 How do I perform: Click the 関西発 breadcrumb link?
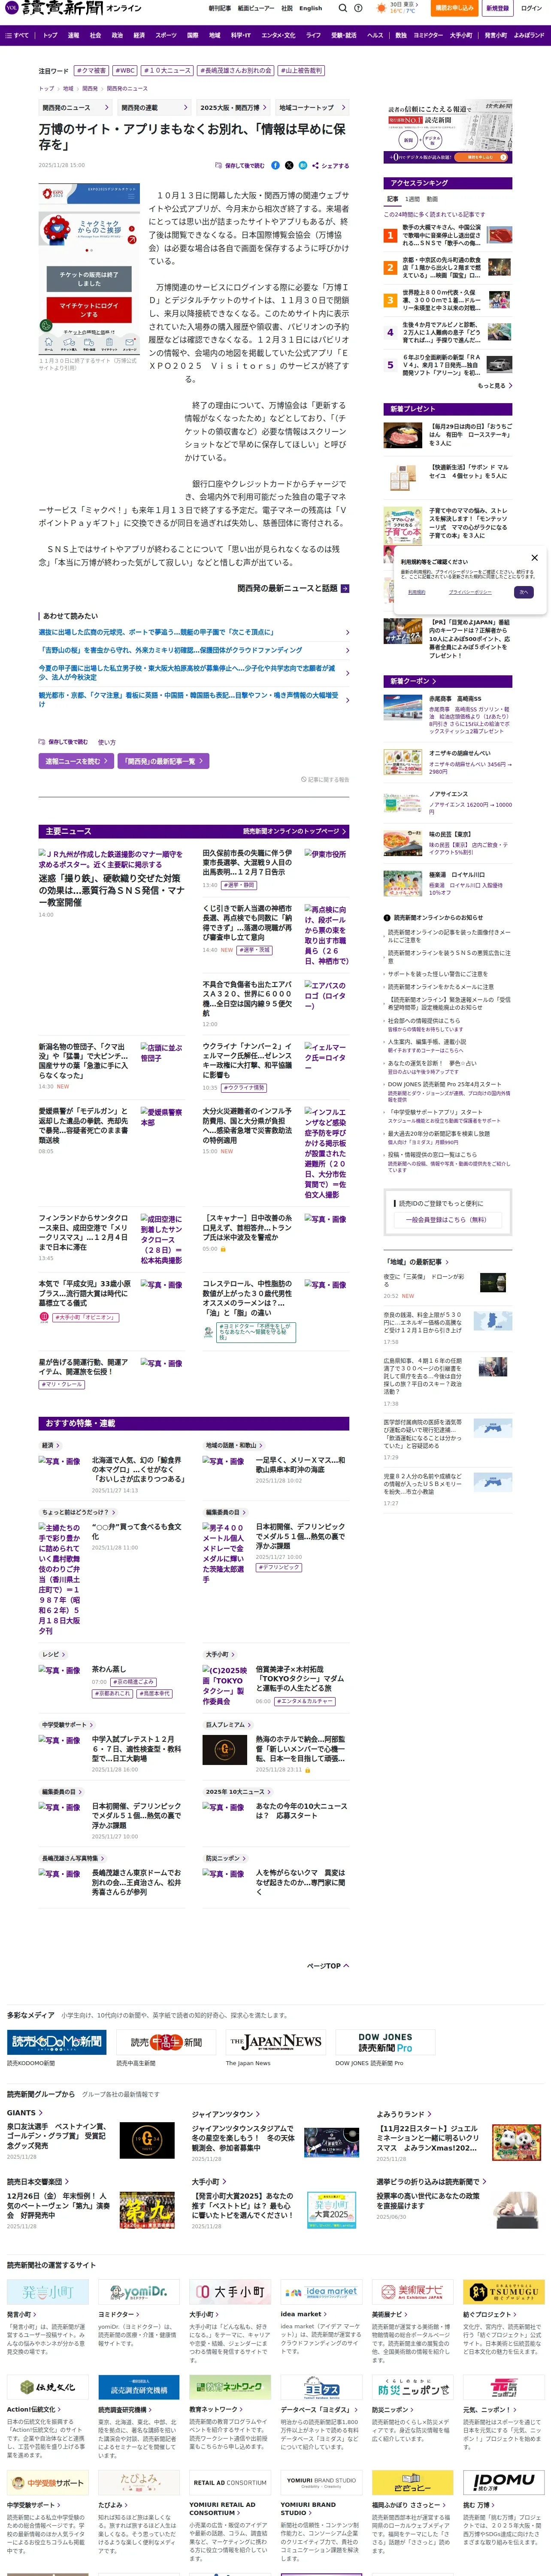click(90, 88)
